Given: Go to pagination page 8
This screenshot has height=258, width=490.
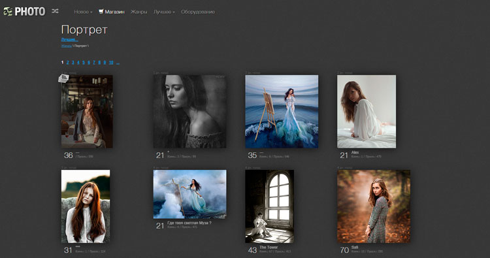Looking at the screenshot, I should [x=99, y=63].
